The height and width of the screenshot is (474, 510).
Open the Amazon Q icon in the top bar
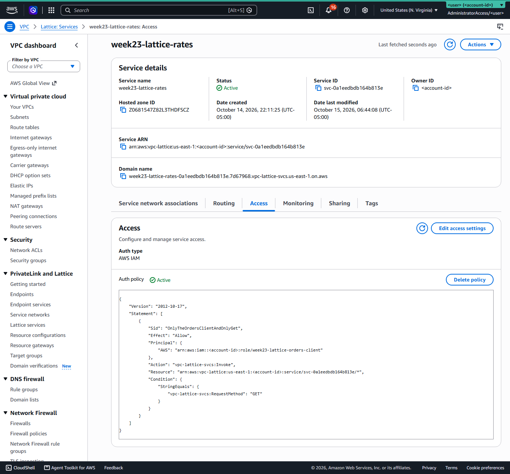(33, 10)
